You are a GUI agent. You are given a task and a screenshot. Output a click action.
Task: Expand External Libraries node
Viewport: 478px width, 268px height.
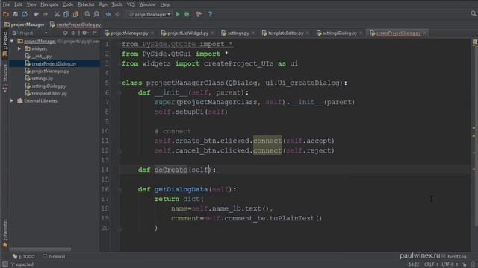(x=12, y=101)
